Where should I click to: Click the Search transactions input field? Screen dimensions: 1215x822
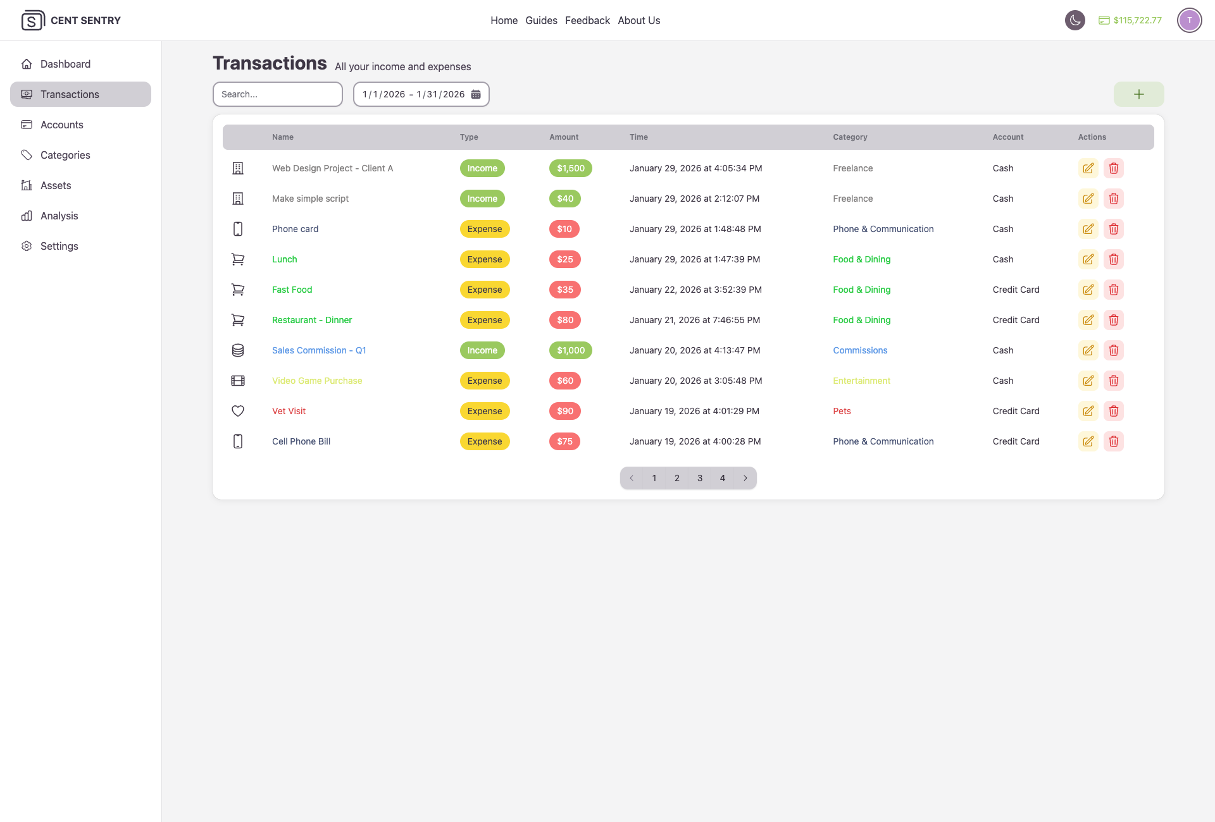click(277, 94)
